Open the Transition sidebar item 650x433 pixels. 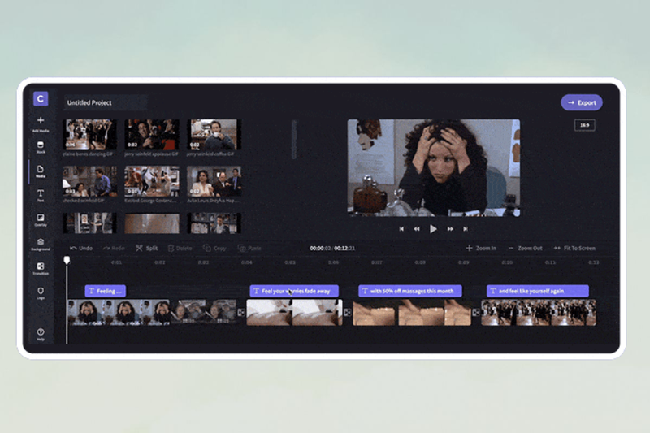point(41,268)
